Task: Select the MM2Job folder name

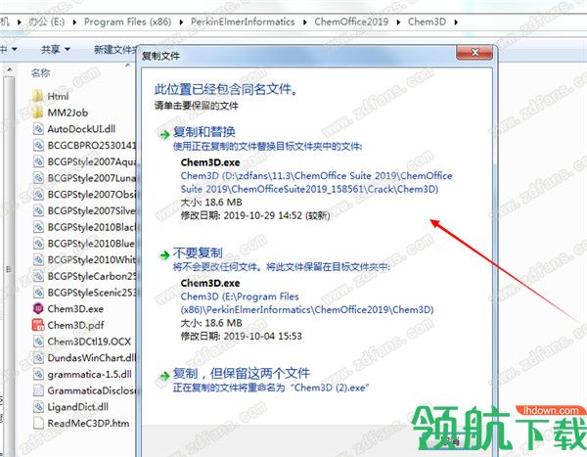Action: pos(68,113)
